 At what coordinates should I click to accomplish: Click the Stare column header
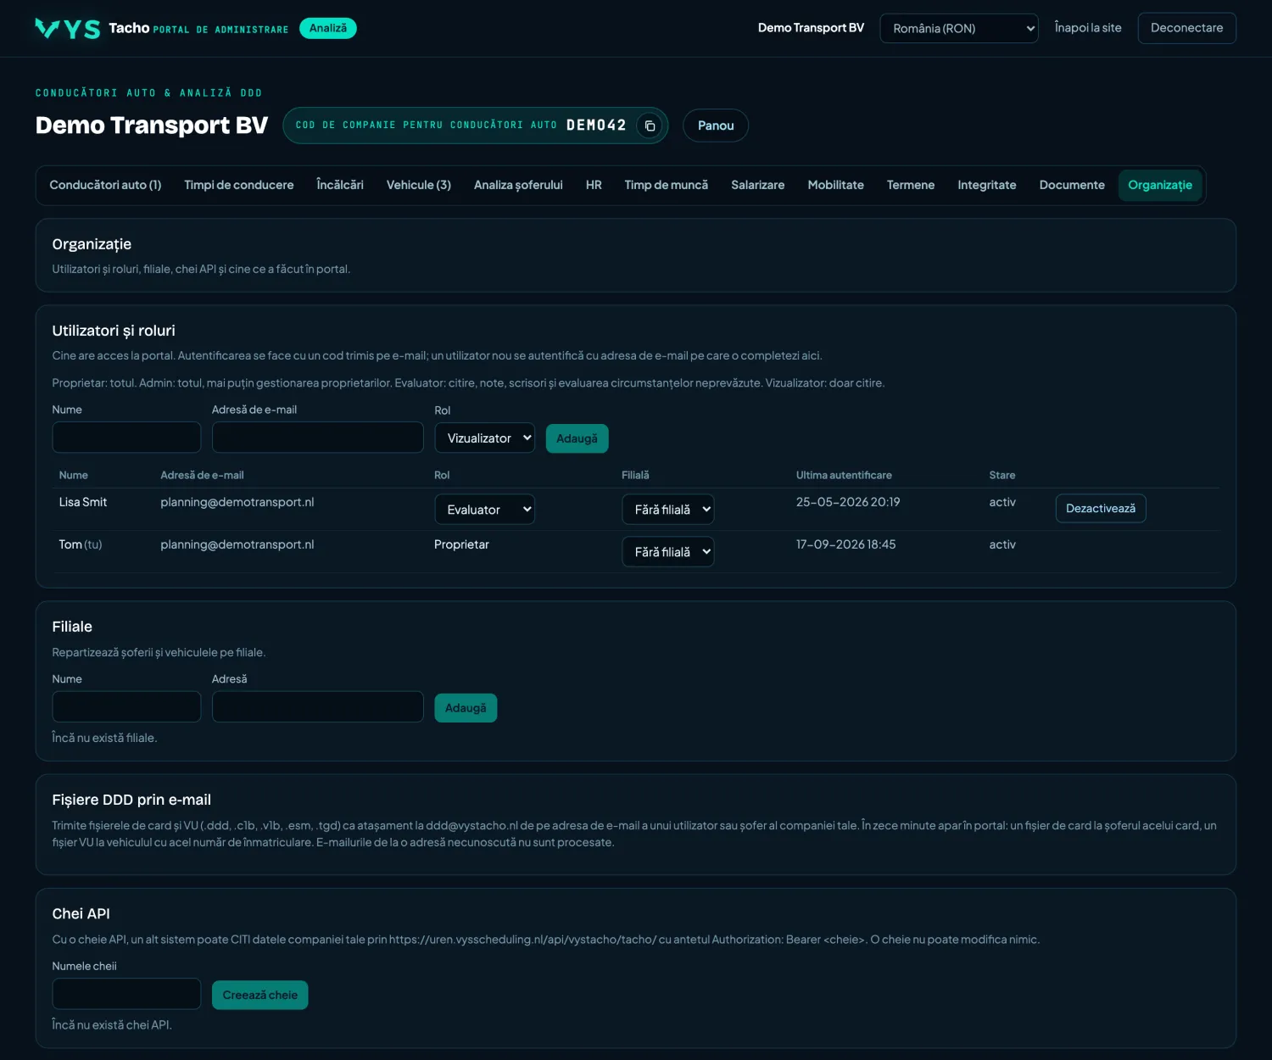coord(1002,475)
